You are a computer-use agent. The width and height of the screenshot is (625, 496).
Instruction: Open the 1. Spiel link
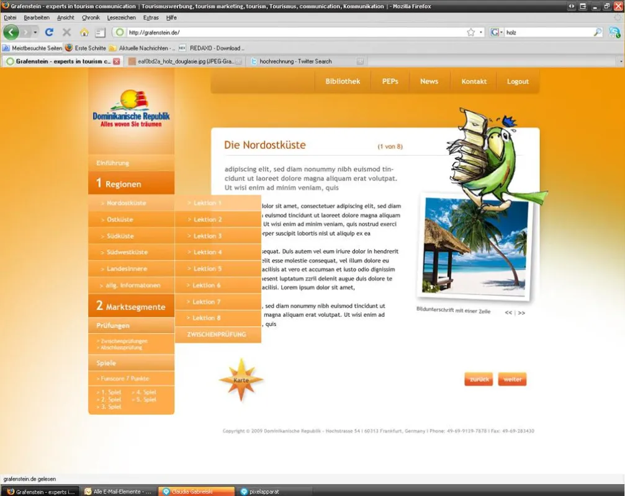coord(109,392)
